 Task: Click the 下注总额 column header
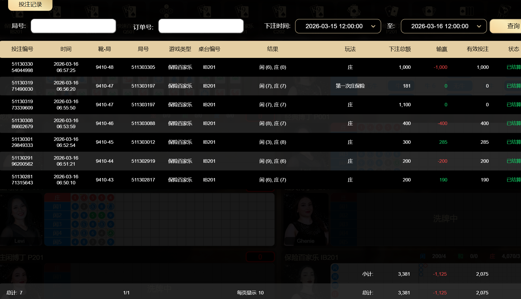click(x=400, y=49)
